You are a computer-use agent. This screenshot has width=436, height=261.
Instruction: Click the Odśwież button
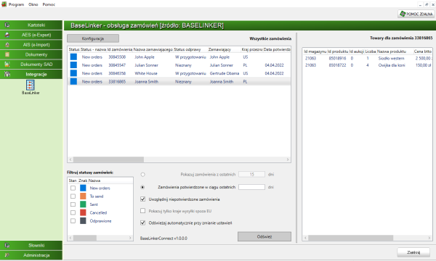click(265, 236)
